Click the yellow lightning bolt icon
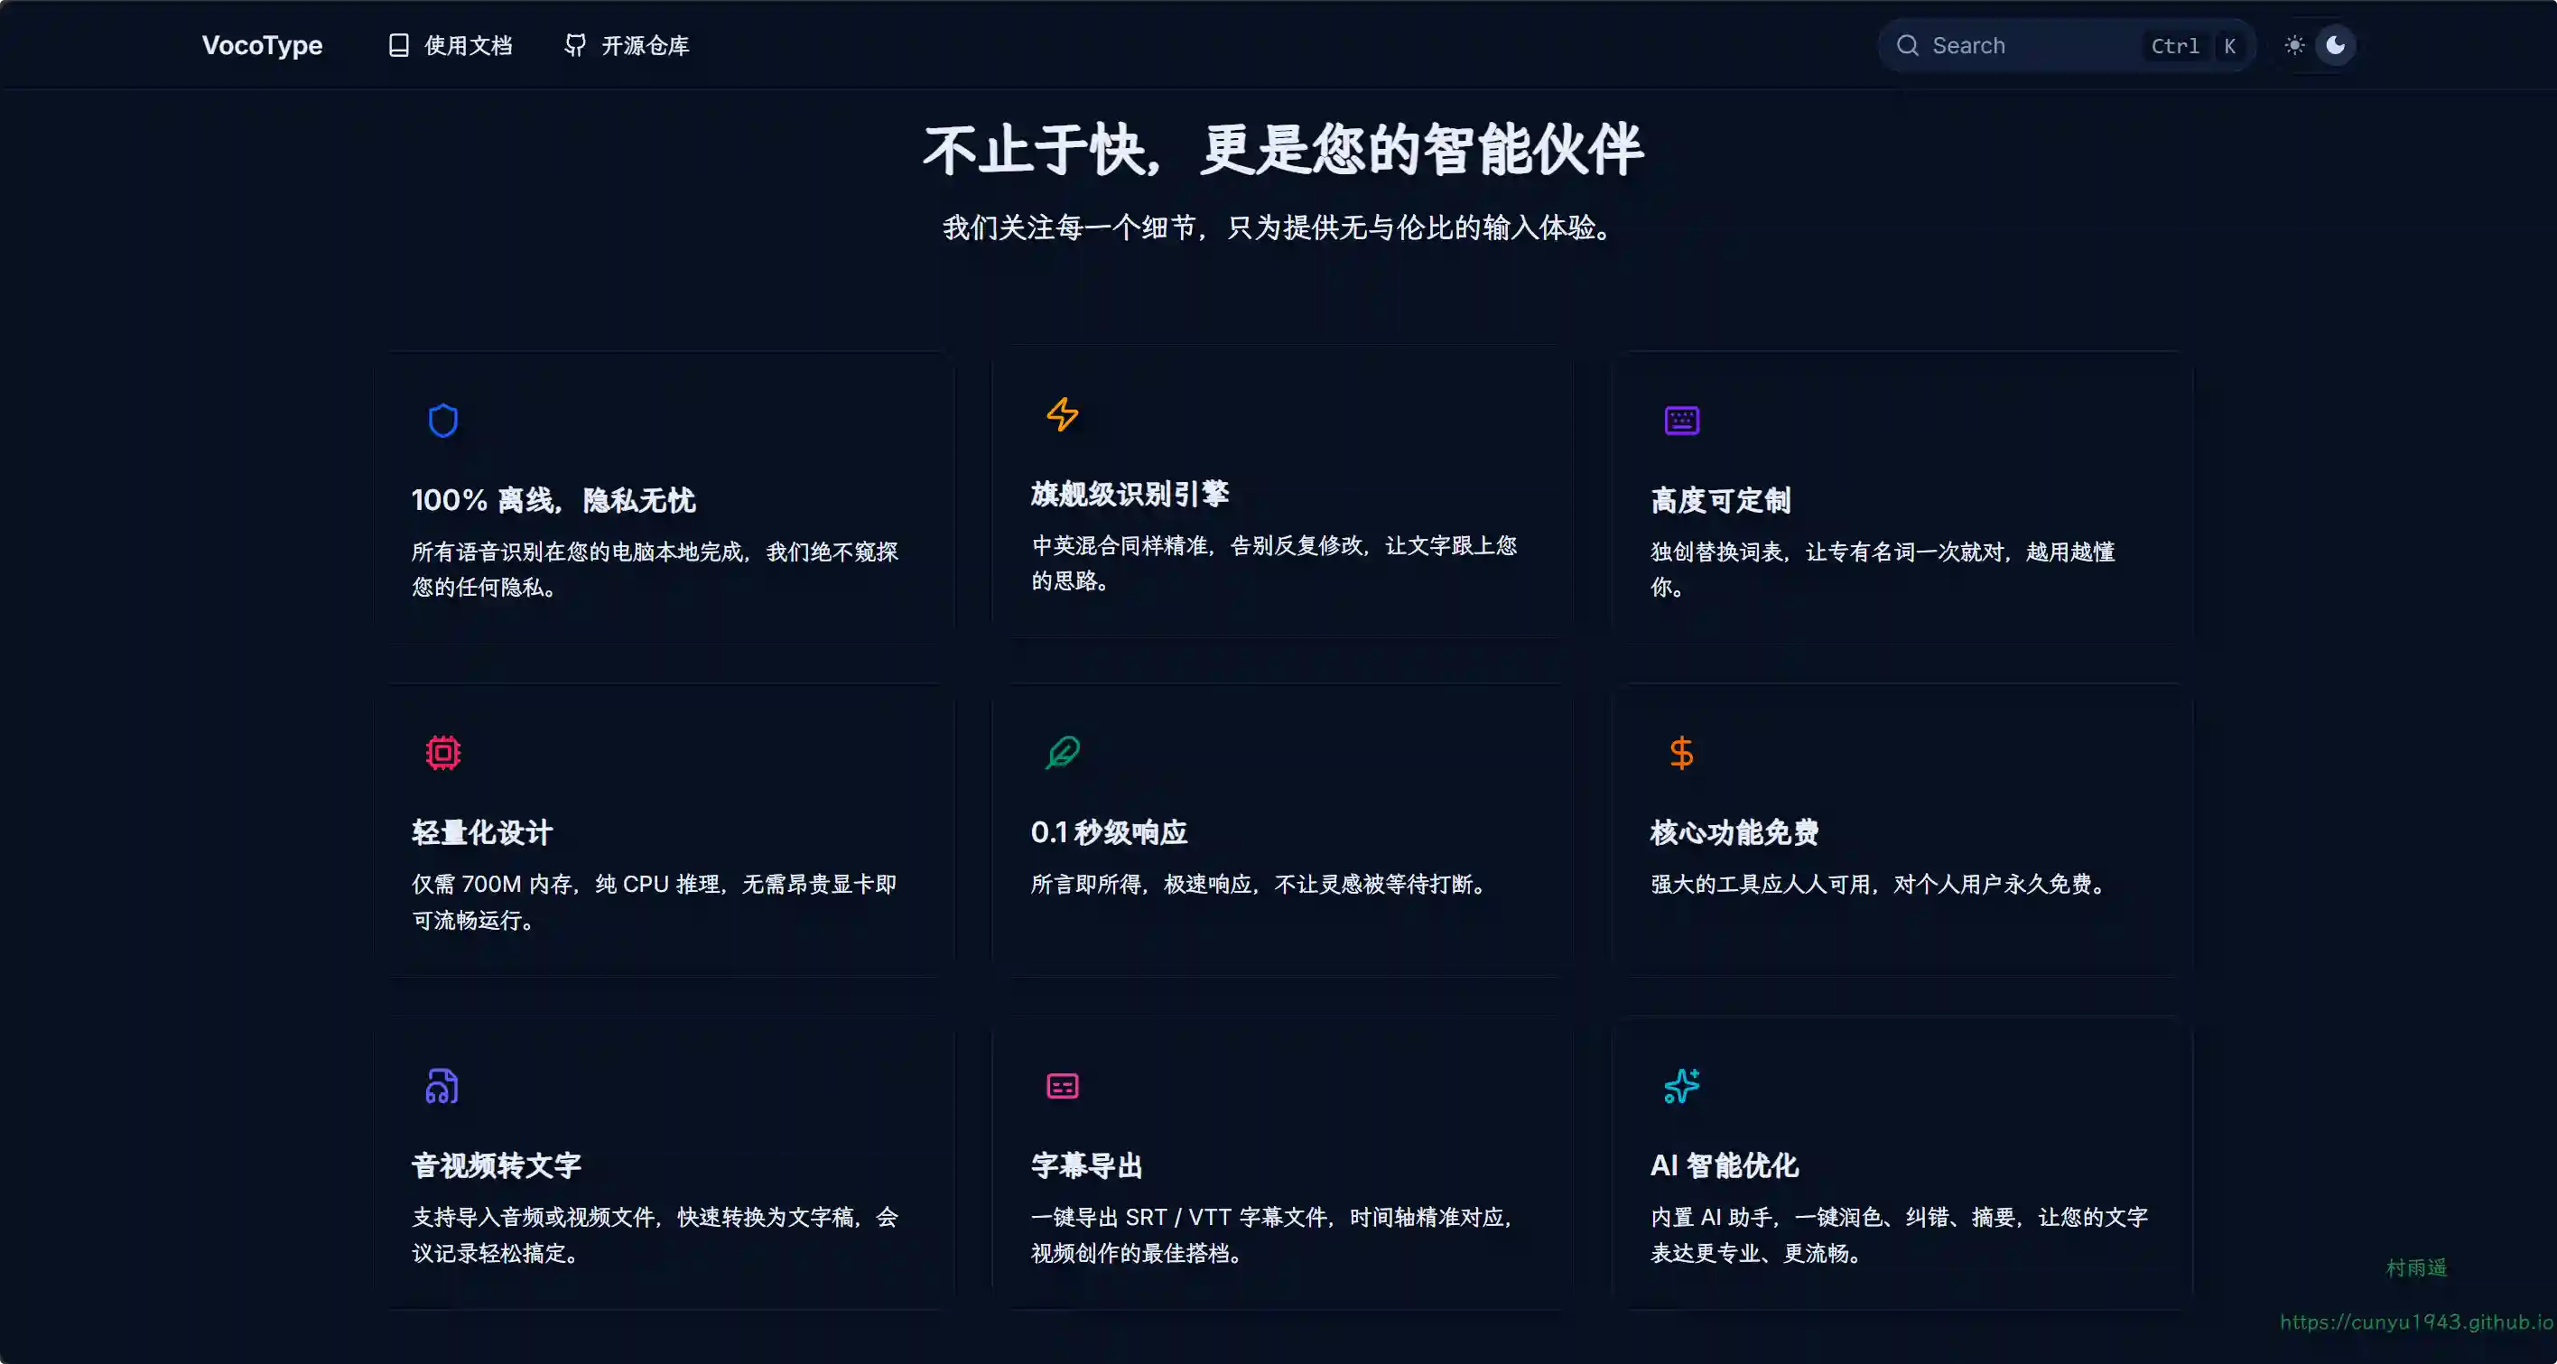The width and height of the screenshot is (2557, 1364). tap(1062, 414)
